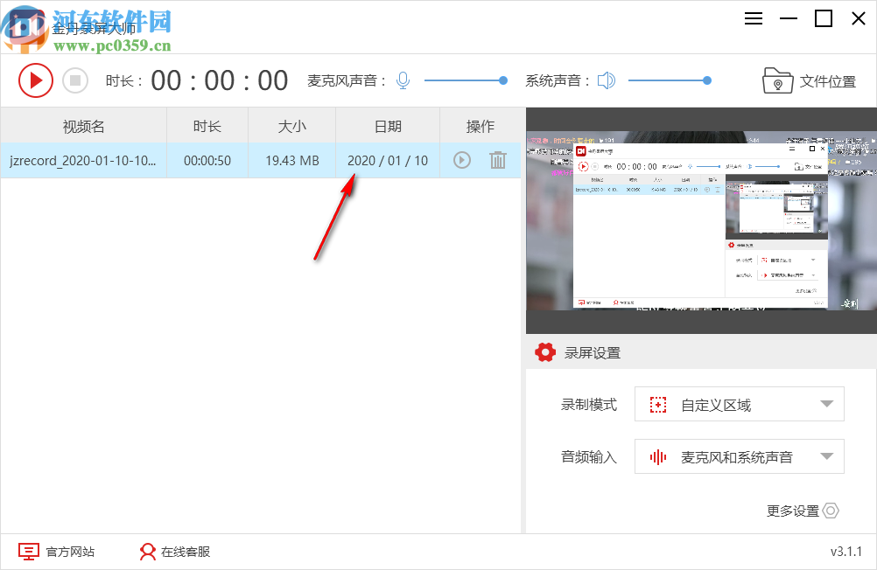Toggle the 麦克风和系统声音 audio input option

[740, 456]
